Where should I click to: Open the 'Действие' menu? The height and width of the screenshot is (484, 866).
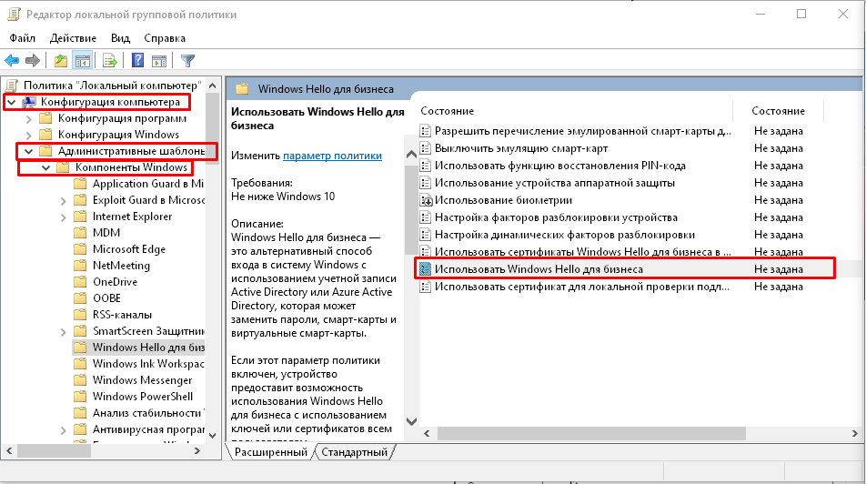point(73,38)
